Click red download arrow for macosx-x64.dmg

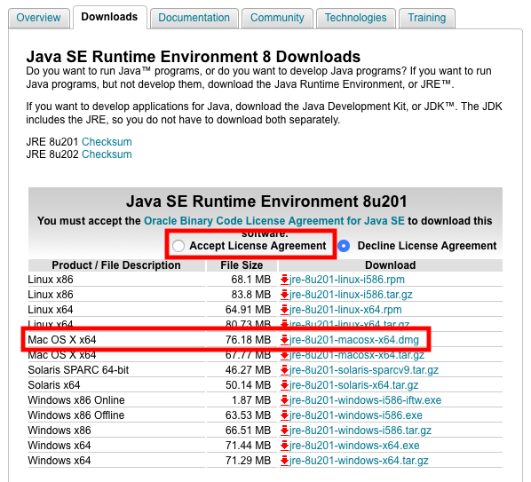click(284, 340)
